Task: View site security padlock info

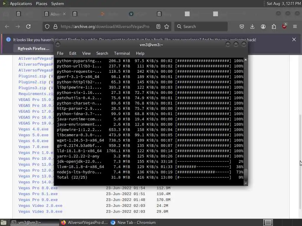Action: coord(55,26)
